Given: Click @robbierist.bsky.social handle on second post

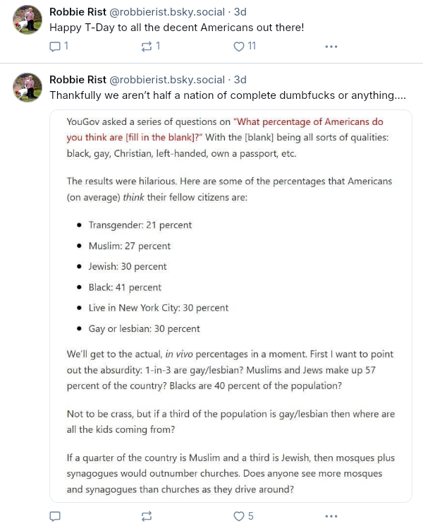Looking at the screenshot, I should click(x=167, y=80).
